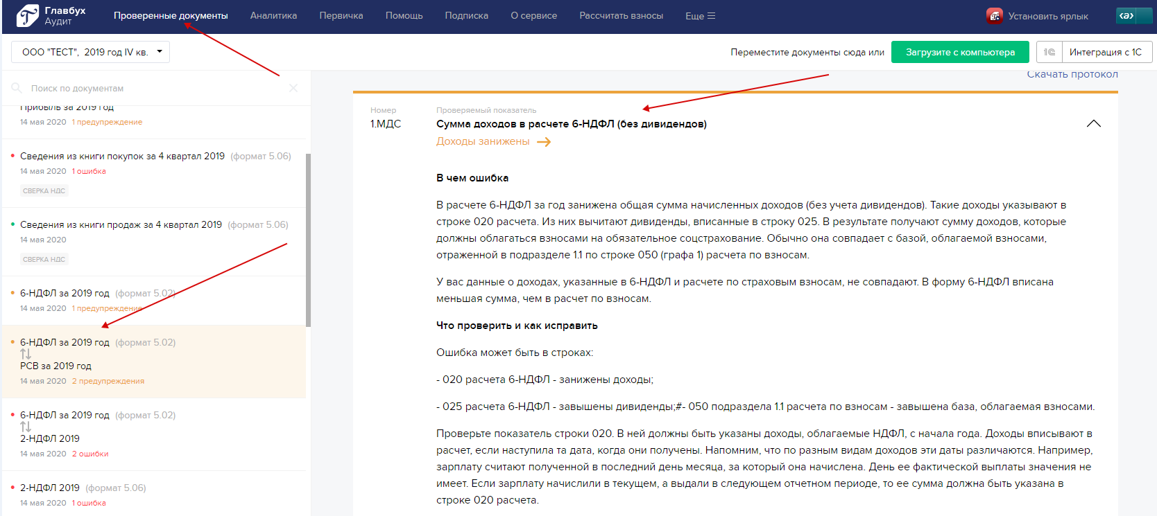Open the О сервисе page
Screen dimensions: 1157x516
533,15
